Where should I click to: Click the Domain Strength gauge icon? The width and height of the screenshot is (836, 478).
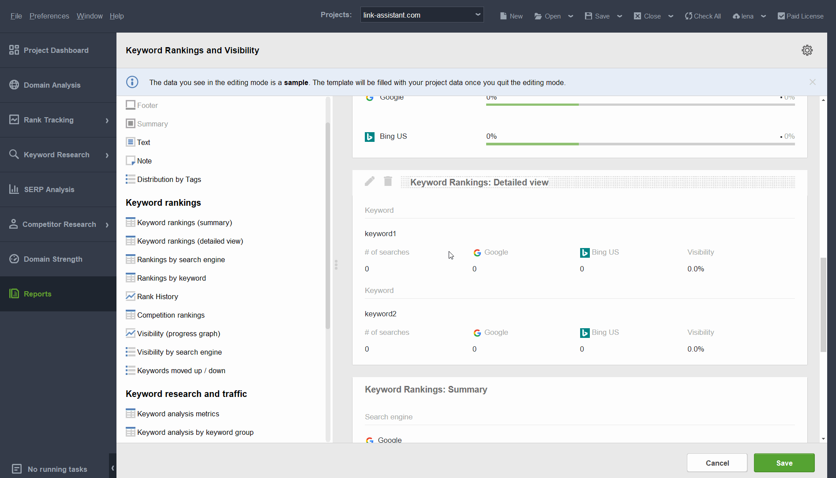point(14,259)
